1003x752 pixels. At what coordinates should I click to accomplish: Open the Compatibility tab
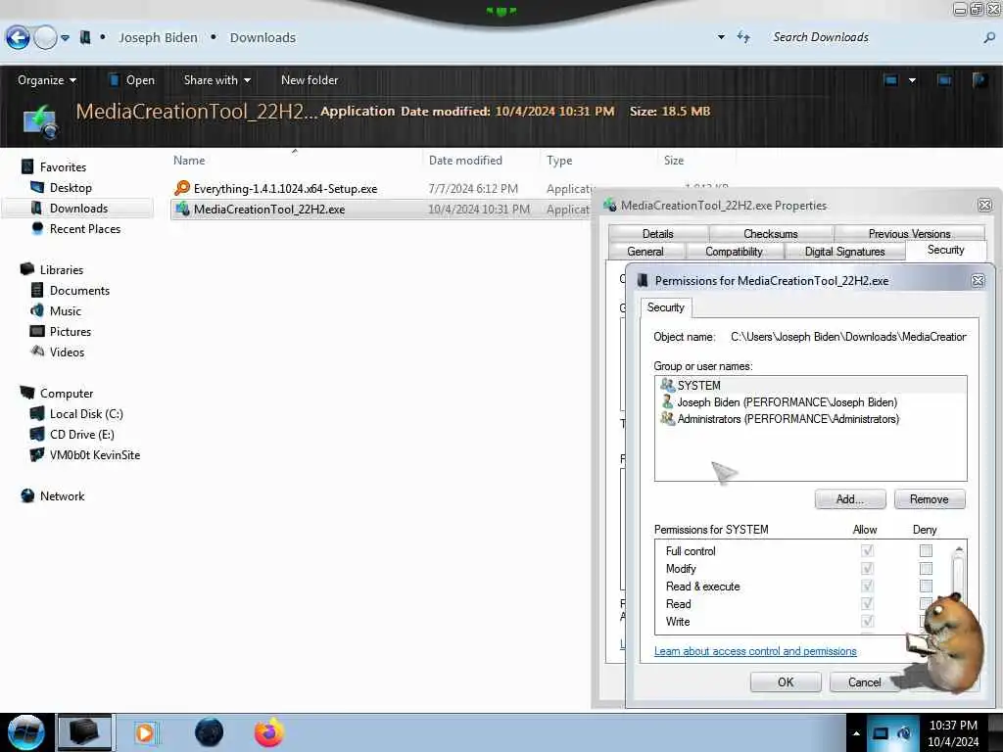pyautogui.click(x=734, y=252)
